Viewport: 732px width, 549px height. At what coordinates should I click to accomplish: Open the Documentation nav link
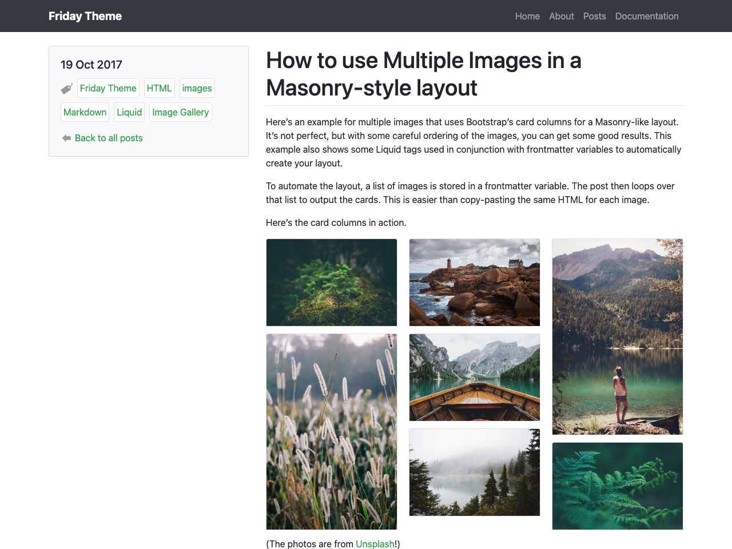(646, 16)
